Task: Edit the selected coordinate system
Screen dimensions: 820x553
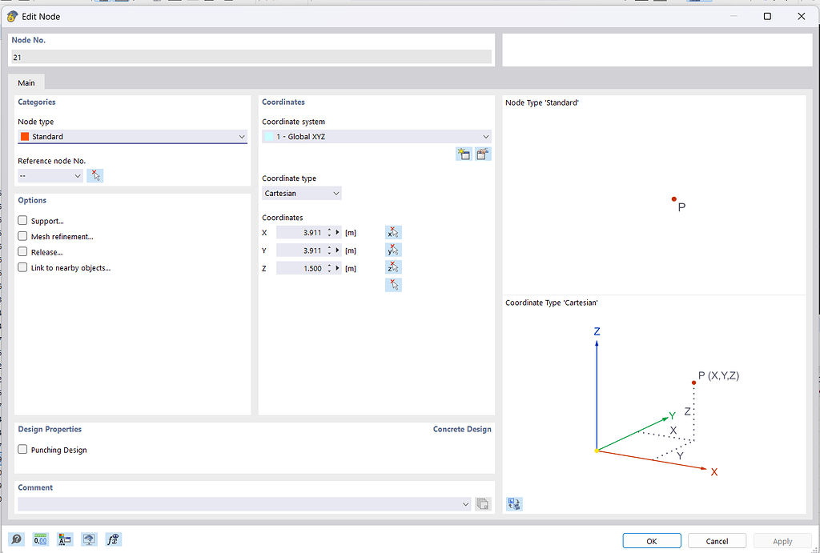Action: click(x=483, y=154)
